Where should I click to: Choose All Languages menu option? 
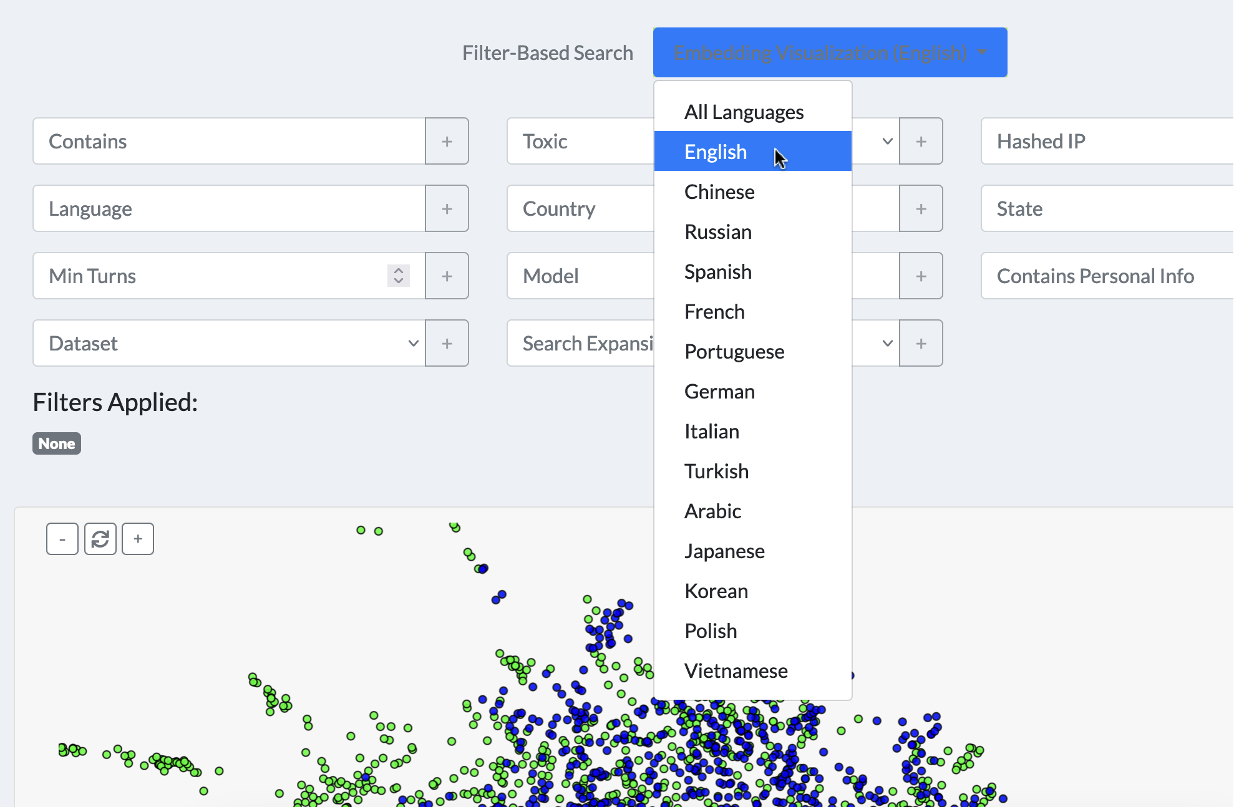744,112
